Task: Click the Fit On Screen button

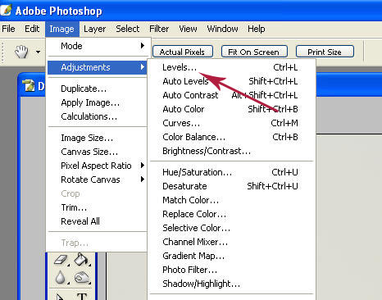Action: click(x=254, y=52)
